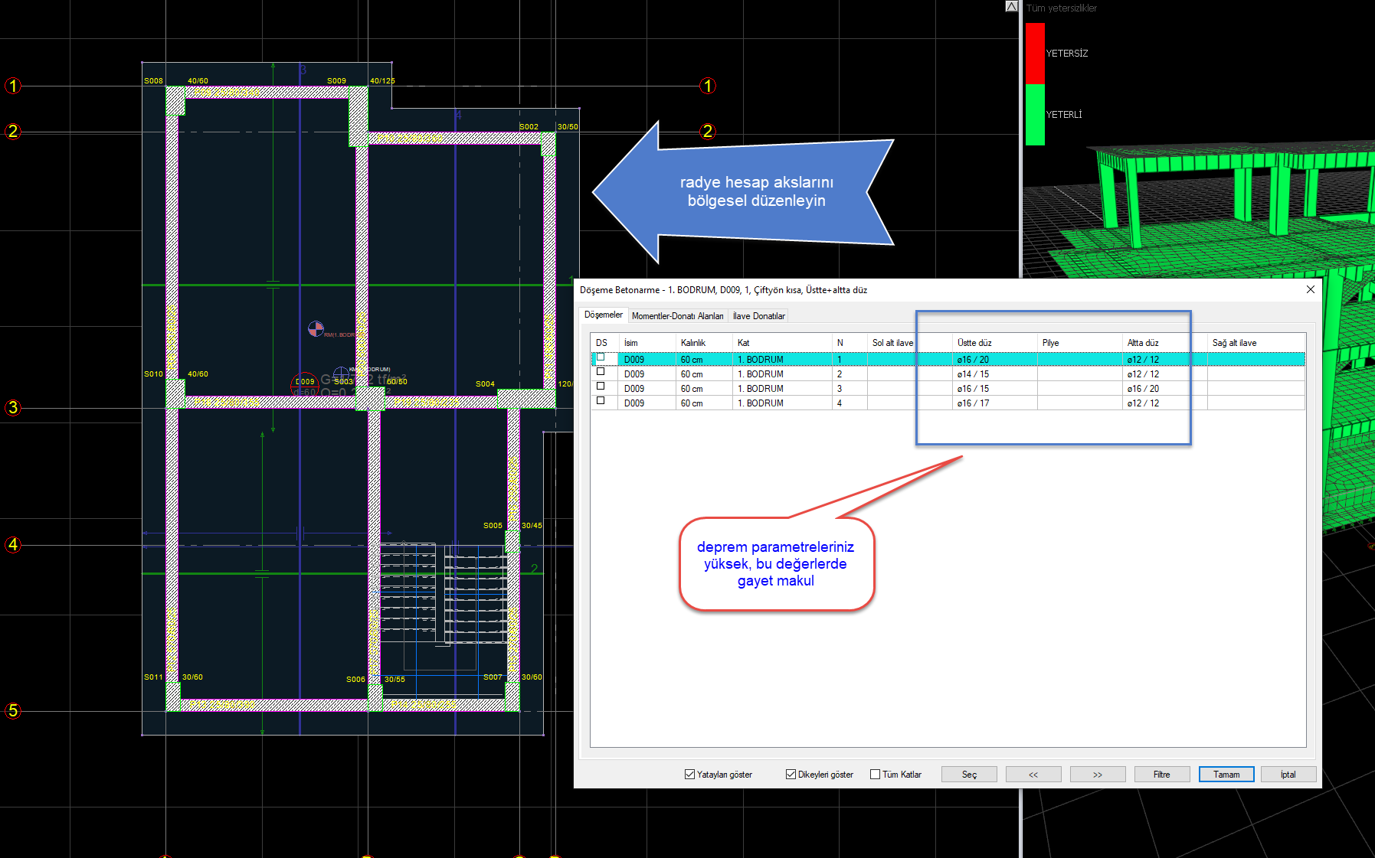Click the 60 cm cell in row N 2

tap(704, 374)
